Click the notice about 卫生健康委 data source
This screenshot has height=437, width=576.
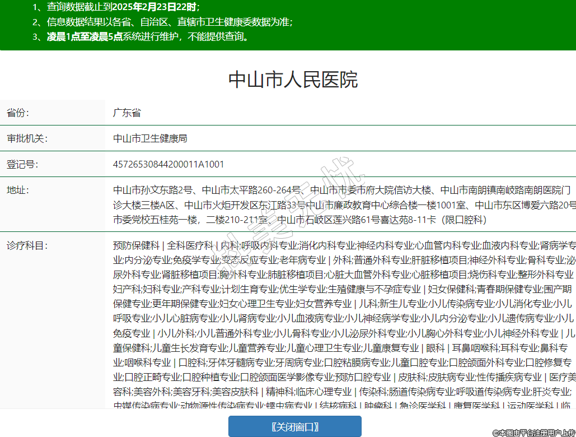coord(162,22)
